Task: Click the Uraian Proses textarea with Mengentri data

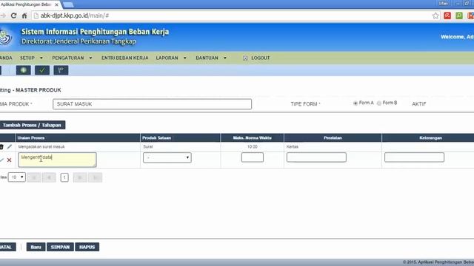Action: [57, 160]
